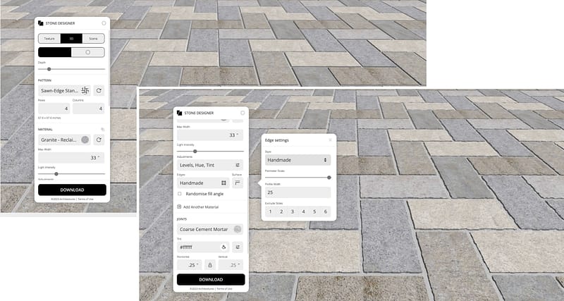Toggle the lock between horizontal and vertical joints
Viewport: 564px width, 301px height.
(x=209, y=265)
